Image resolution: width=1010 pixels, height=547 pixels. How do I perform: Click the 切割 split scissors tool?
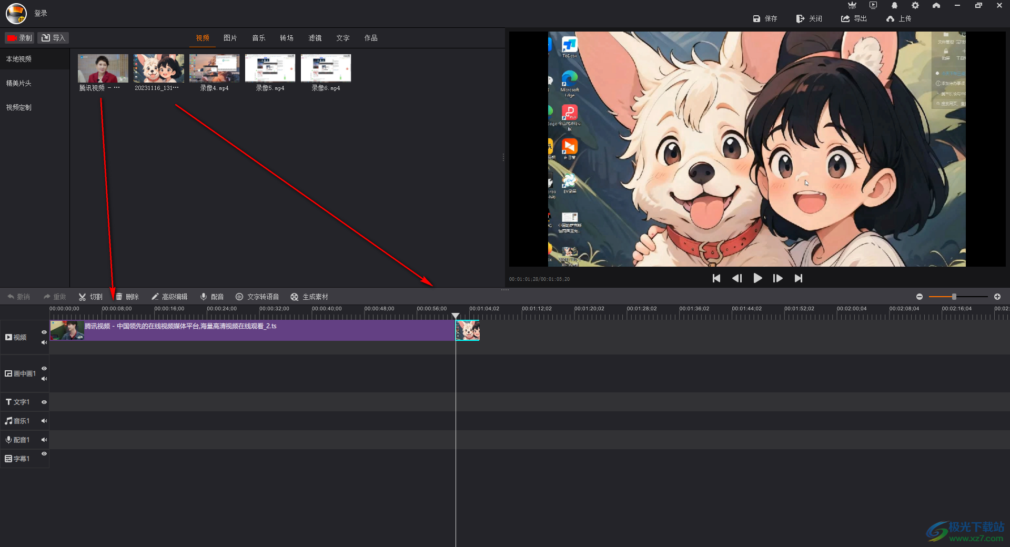(x=90, y=297)
